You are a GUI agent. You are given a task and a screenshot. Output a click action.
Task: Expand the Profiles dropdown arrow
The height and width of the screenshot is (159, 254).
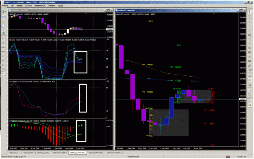5,16
